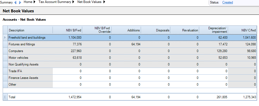Sort by NBV B/Fwd Override column header
This screenshot has height=106, width=259.
coord(97,30)
